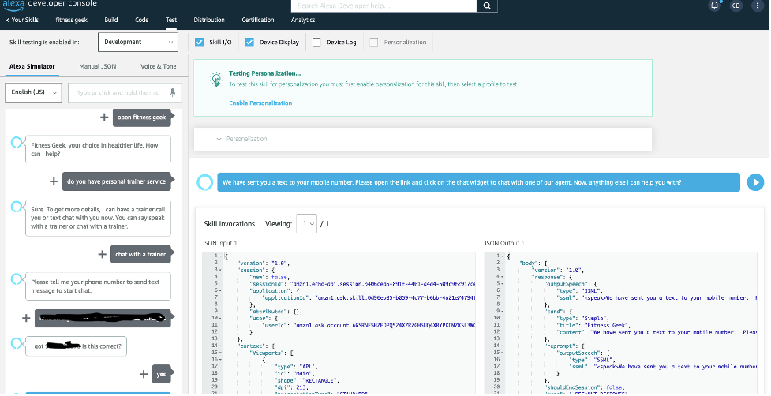Click the Enable Personalization link
The image size is (771, 396).
tap(260, 103)
